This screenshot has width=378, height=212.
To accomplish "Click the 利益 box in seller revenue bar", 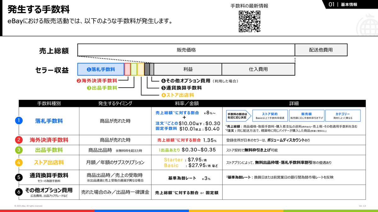I will pos(188,69).
